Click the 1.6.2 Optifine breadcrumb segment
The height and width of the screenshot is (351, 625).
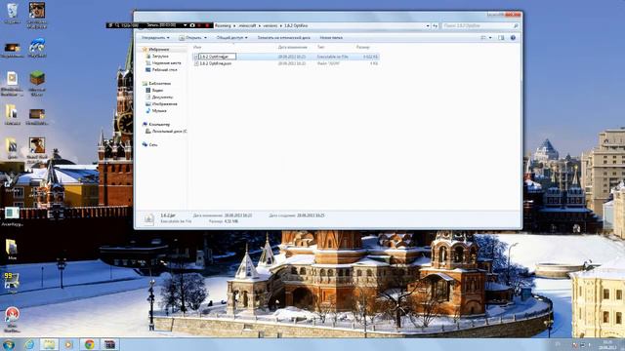296,26
